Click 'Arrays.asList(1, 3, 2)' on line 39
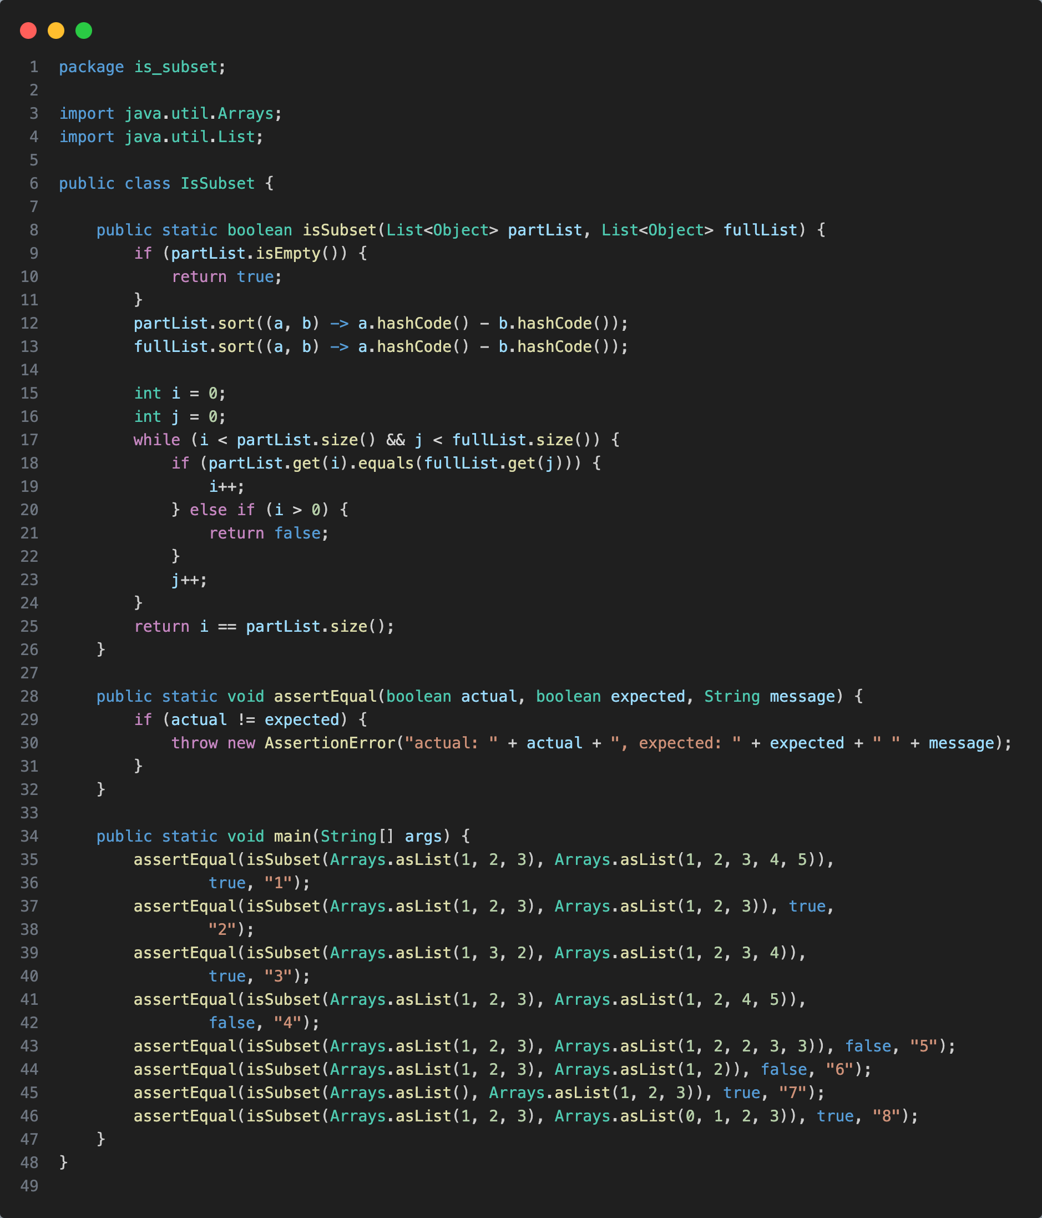This screenshot has height=1218, width=1042. [x=432, y=953]
